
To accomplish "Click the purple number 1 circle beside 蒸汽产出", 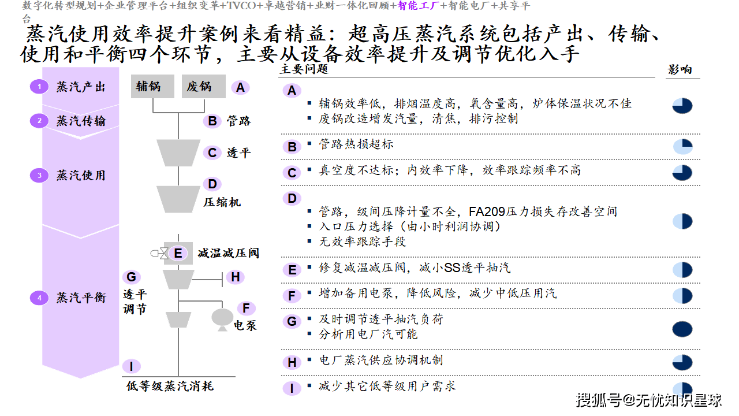I will click(x=39, y=87).
